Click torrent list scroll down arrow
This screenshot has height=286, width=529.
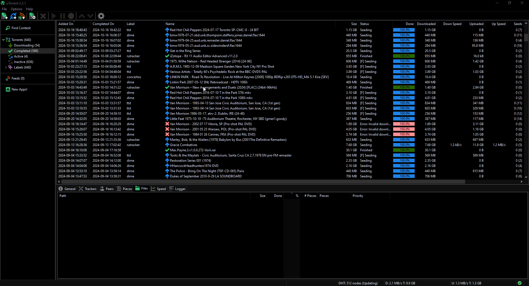click(526, 177)
